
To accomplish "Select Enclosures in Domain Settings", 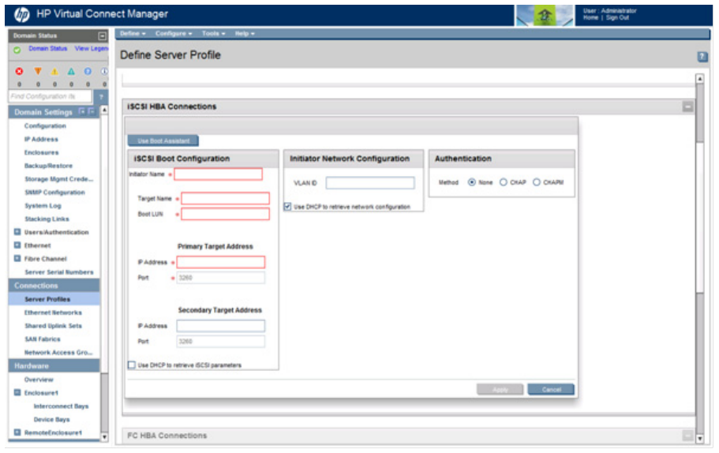I will click(41, 152).
